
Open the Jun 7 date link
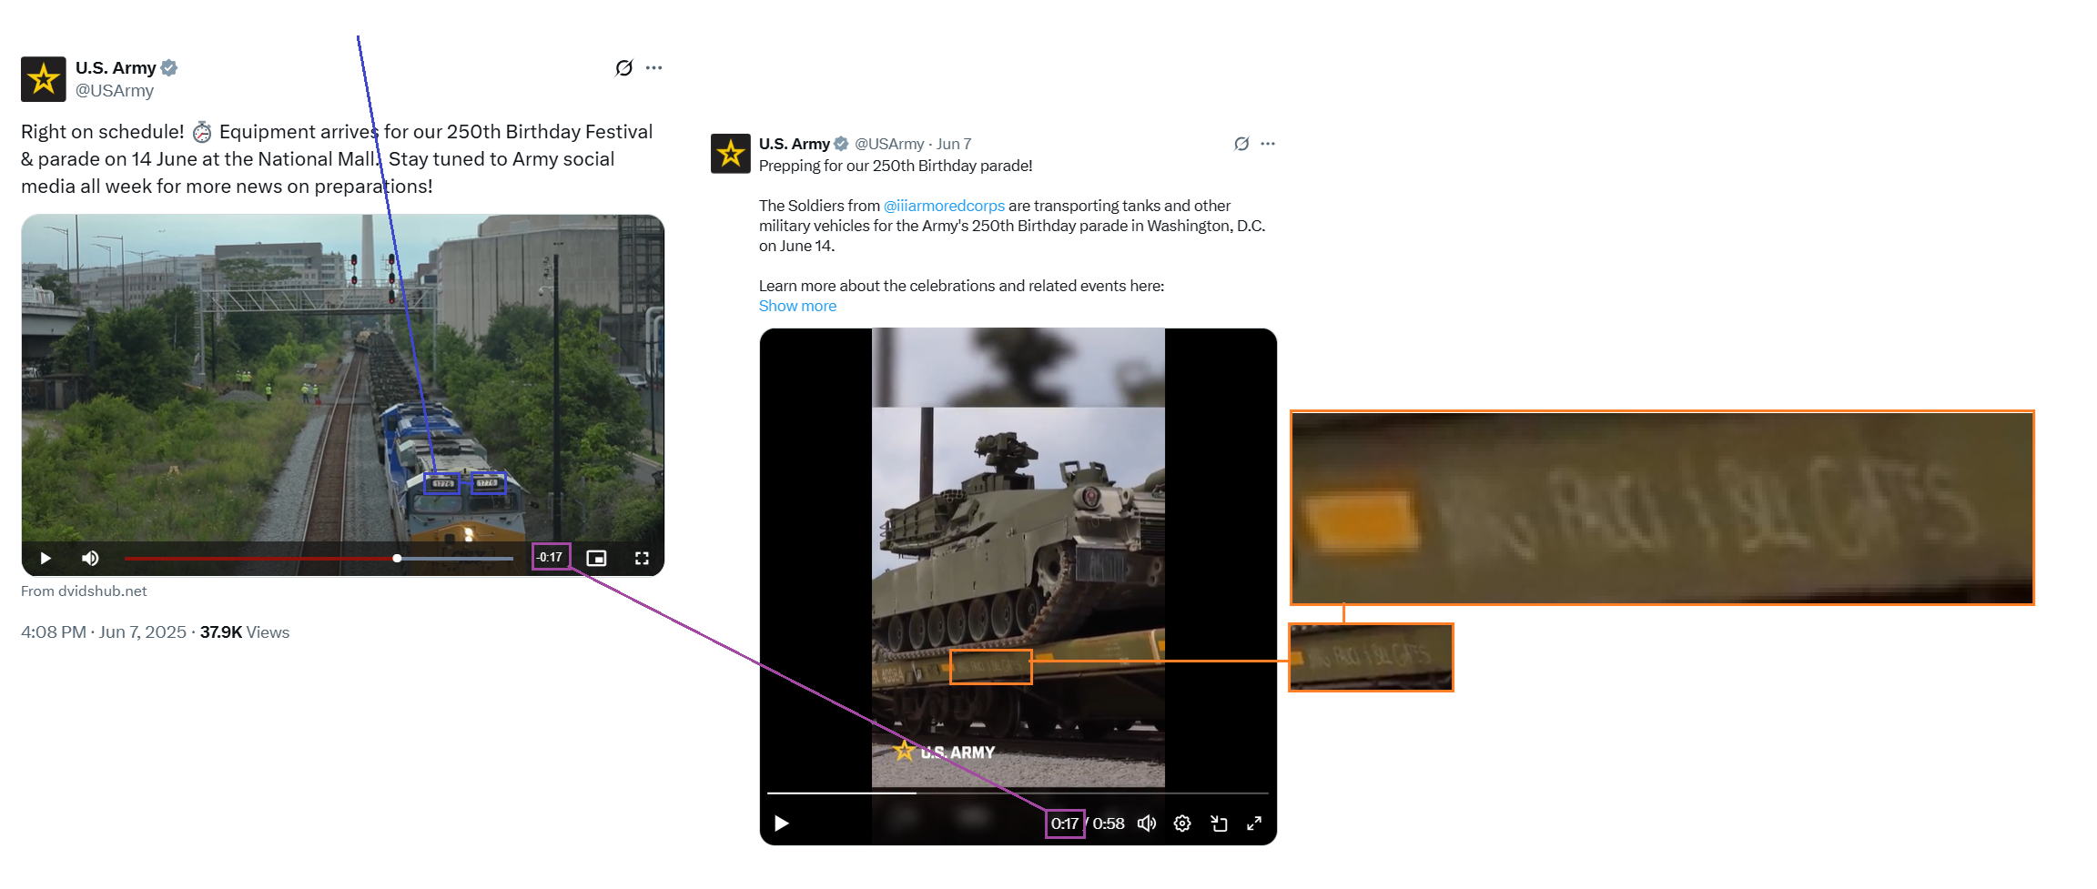tap(954, 144)
